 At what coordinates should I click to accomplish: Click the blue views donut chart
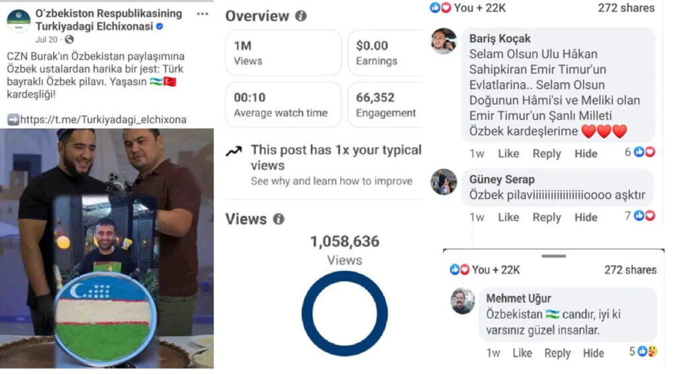pyautogui.click(x=345, y=314)
